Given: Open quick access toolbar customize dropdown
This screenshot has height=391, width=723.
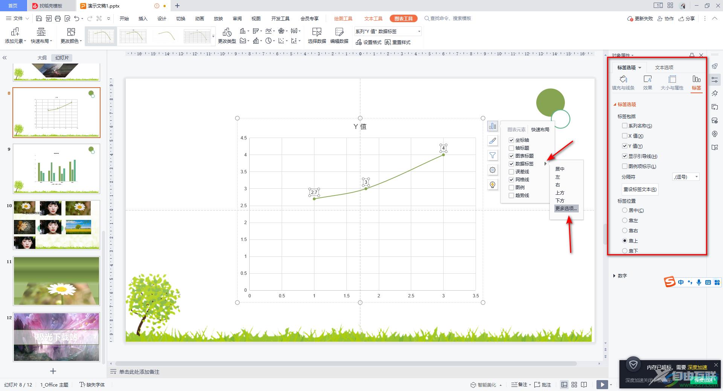Looking at the screenshot, I should pyautogui.click(x=109, y=18).
